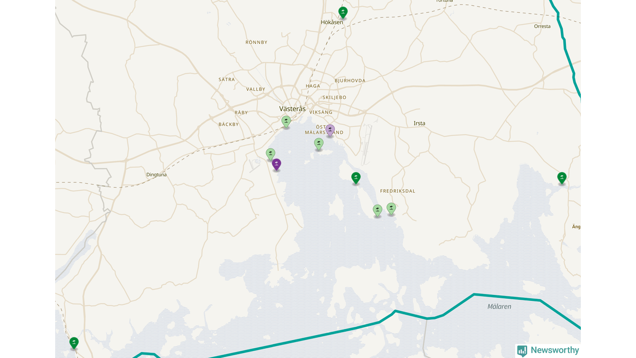Click the VALLBY district label
Screen dimensions: 636x358
pos(256,89)
